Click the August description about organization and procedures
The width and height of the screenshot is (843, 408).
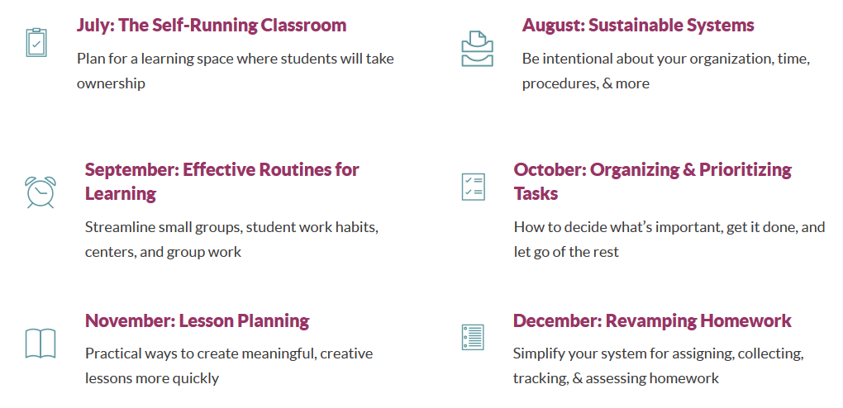[x=666, y=70]
